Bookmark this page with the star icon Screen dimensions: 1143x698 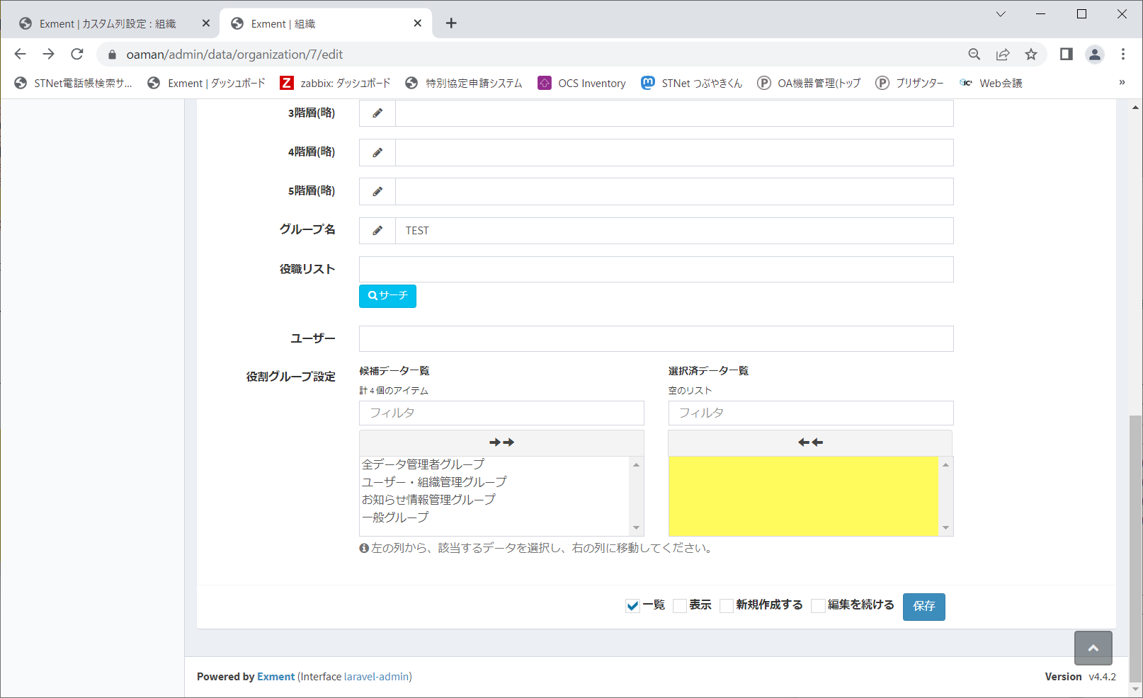coord(1031,55)
